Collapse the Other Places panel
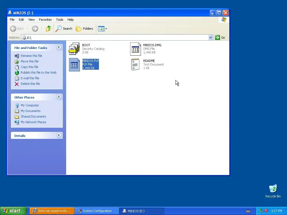Image resolution: width=287 pixels, height=215 pixels. (x=59, y=97)
